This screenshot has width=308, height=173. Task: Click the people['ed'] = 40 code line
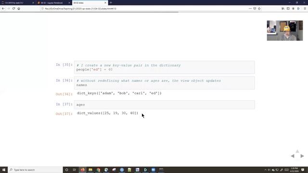(x=94, y=70)
